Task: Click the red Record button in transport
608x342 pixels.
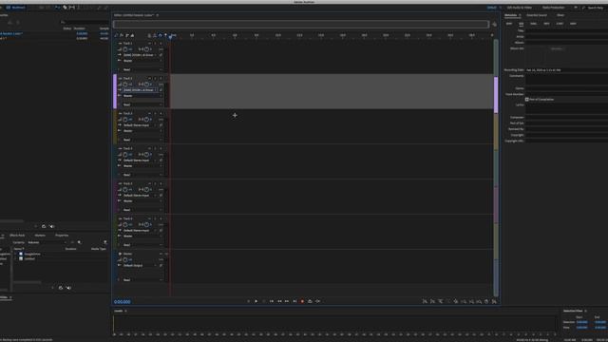Action: [302, 301]
